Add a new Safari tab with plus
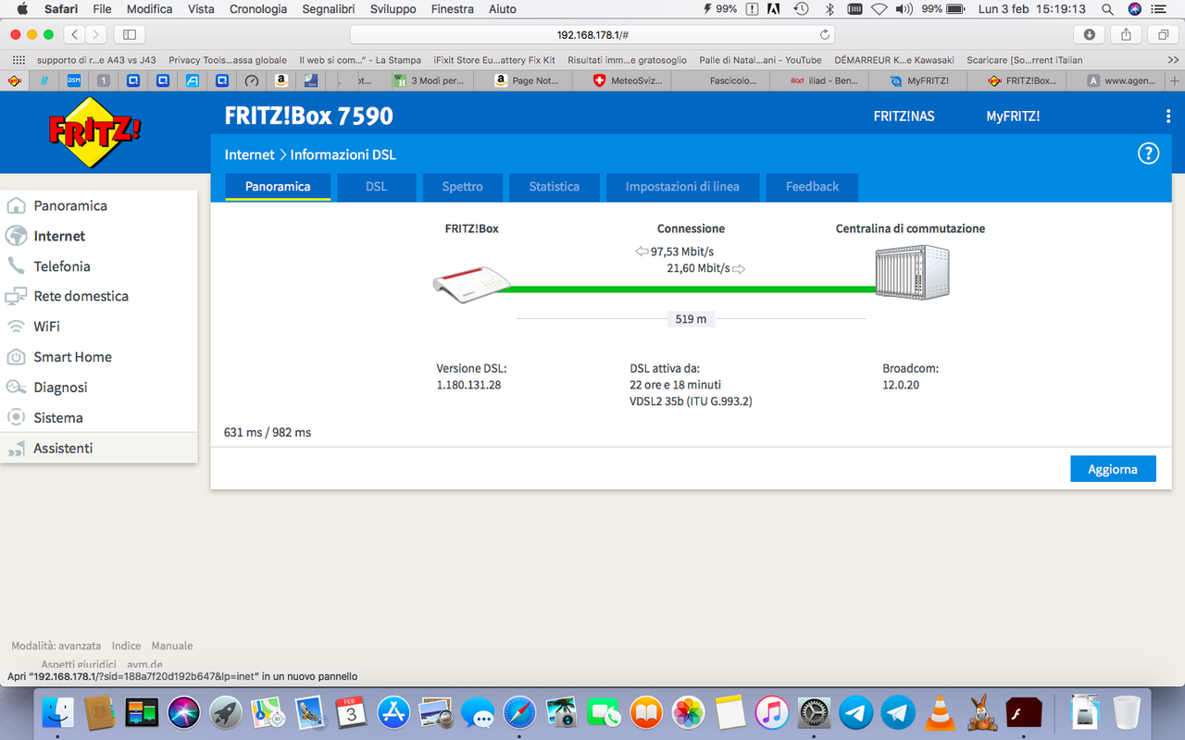Image resolution: width=1185 pixels, height=740 pixels. [x=1176, y=80]
